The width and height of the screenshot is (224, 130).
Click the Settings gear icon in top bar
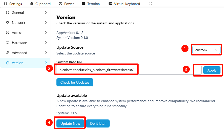click(x=6, y=4)
